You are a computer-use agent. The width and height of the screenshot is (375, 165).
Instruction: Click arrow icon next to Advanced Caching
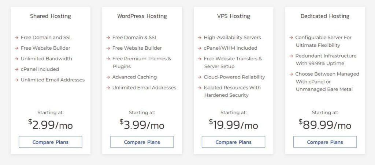click(x=108, y=77)
